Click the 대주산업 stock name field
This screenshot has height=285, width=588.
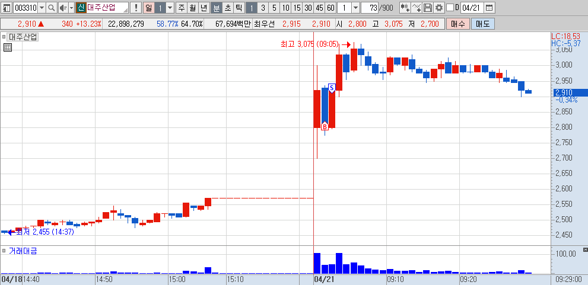107,8
